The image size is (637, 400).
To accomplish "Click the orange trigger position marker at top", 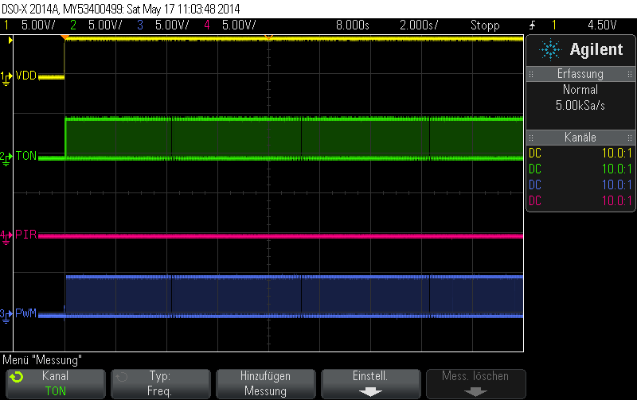I will click(x=269, y=37).
